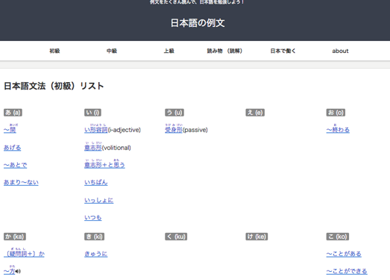Open the 日本で働く menu item
The image size is (390, 280).
[283, 51]
